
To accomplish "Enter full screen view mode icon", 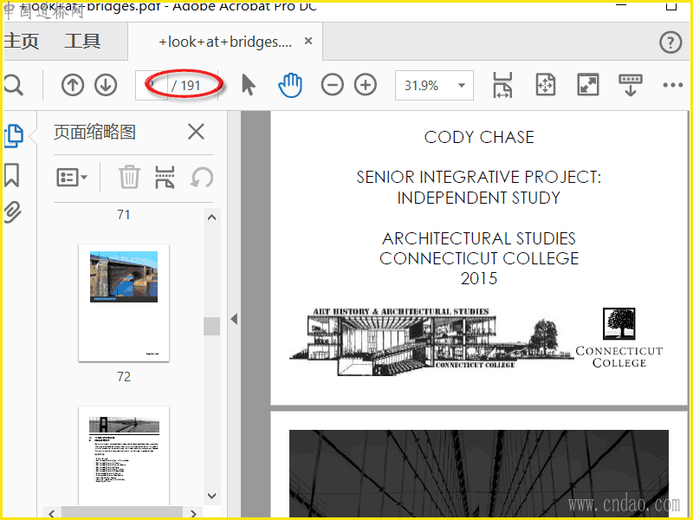I will (588, 85).
